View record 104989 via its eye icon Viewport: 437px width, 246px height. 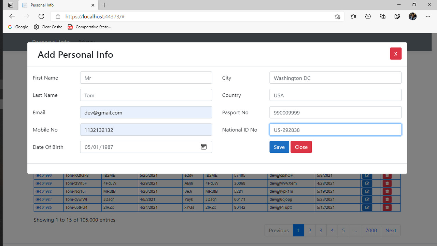tap(38, 183)
